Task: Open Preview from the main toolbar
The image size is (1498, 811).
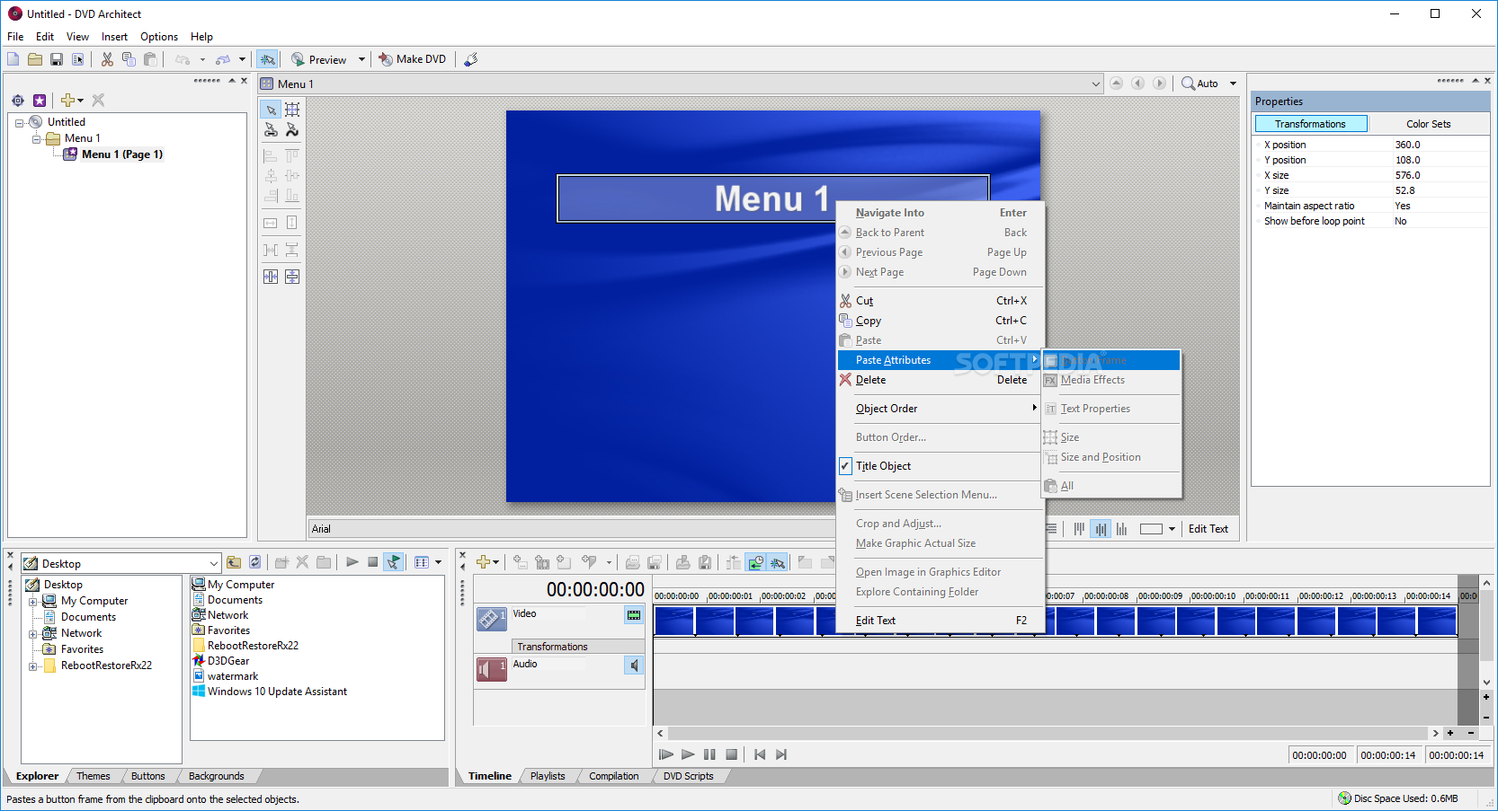Action: pos(320,58)
